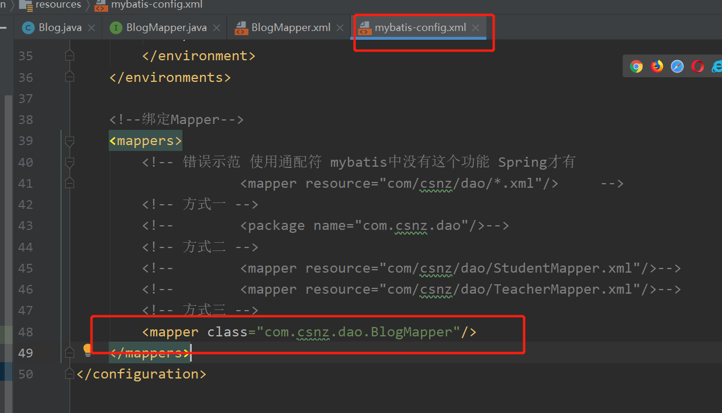Click the 错误示范 comment text
Screen dimensions: 722x413
click(211, 162)
